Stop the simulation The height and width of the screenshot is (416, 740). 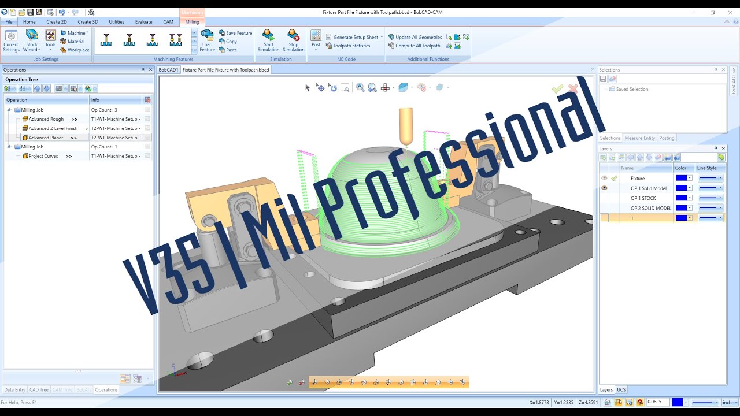click(x=293, y=41)
